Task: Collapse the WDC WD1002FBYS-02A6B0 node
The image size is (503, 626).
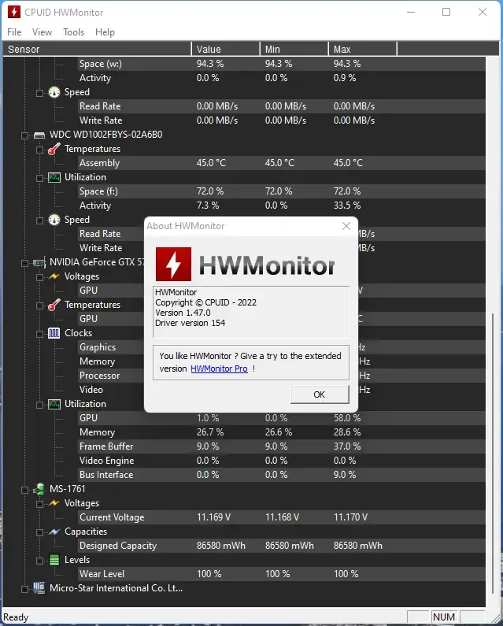Action: pos(24,135)
